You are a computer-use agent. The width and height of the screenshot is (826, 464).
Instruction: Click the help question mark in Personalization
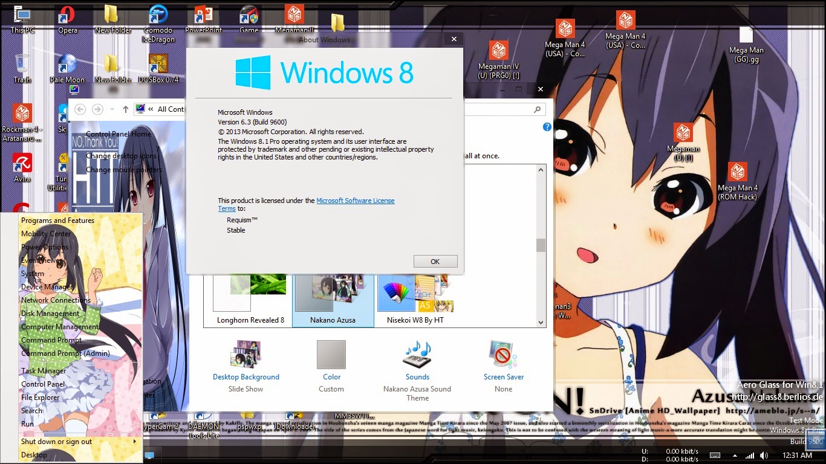[547, 127]
